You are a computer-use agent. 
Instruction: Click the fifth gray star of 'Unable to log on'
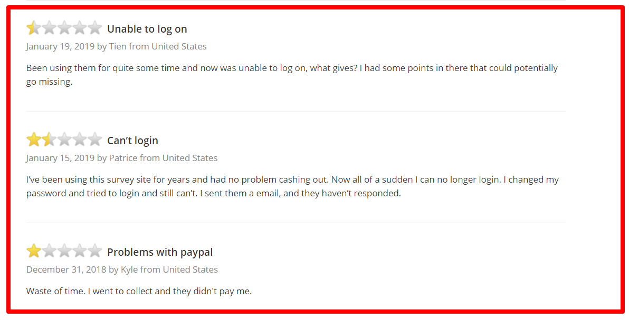94,28
